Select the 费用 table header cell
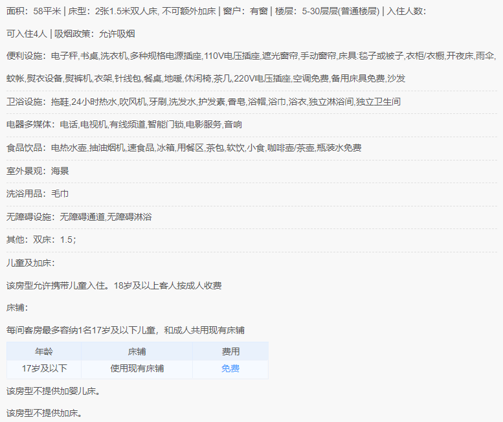 (230, 351)
